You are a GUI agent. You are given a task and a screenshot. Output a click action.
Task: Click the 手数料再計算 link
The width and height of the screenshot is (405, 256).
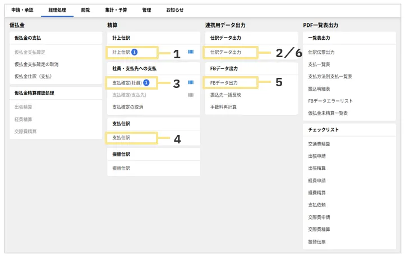click(224, 106)
